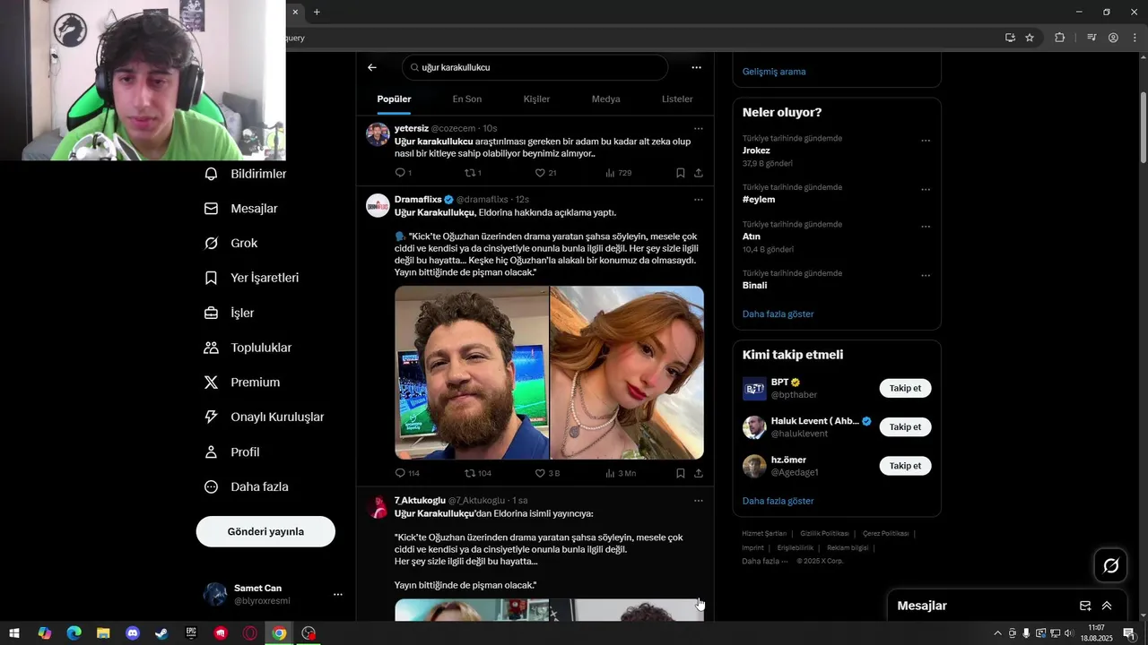Open more options on Dramaflixs post
Viewport: 1148px width, 645px height.
pos(699,200)
